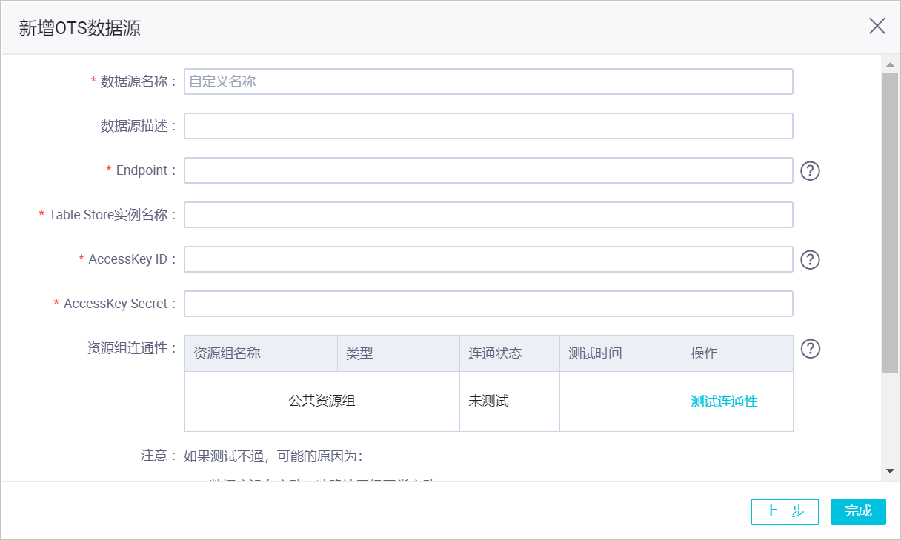This screenshot has height=540, width=901.
Task: Select the 类型 column header
Action: pyautogui.click(x=399, y=354)
